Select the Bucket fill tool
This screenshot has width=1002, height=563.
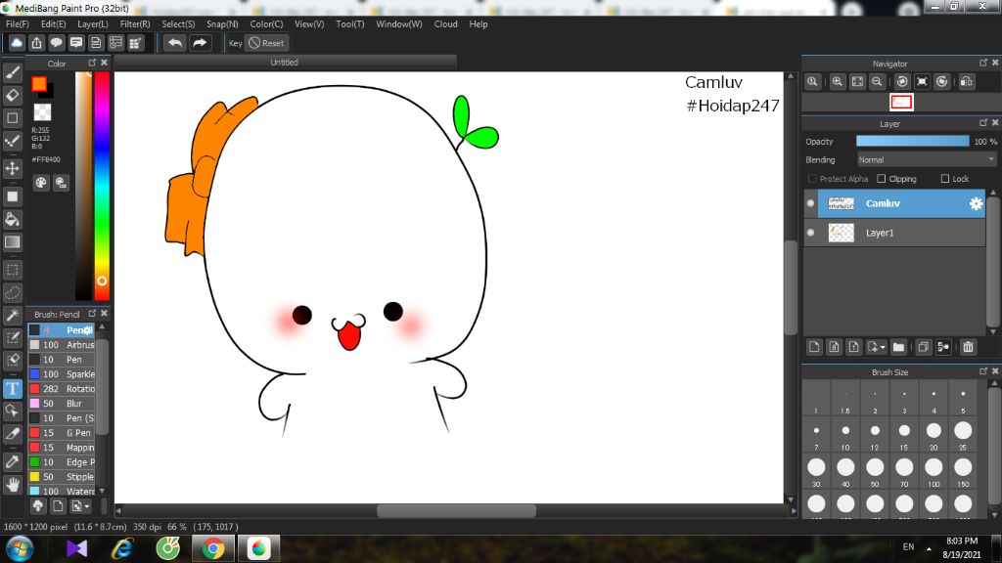(x=12, y=219)
